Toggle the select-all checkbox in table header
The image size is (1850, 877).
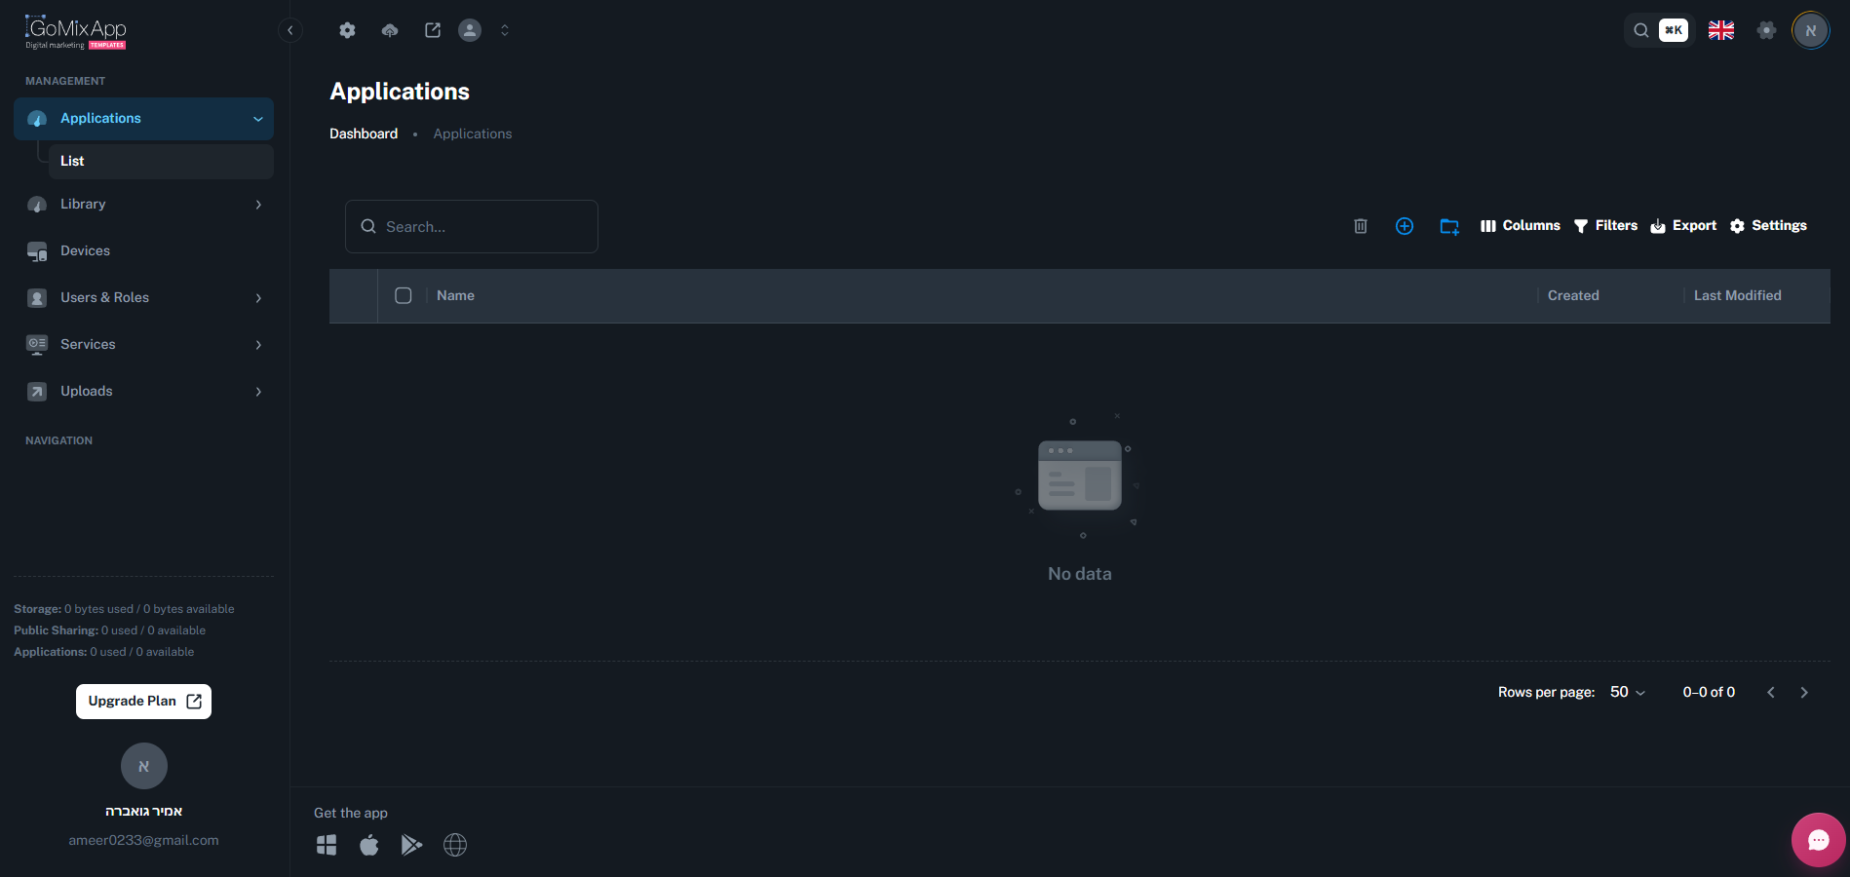coord(404,295)
